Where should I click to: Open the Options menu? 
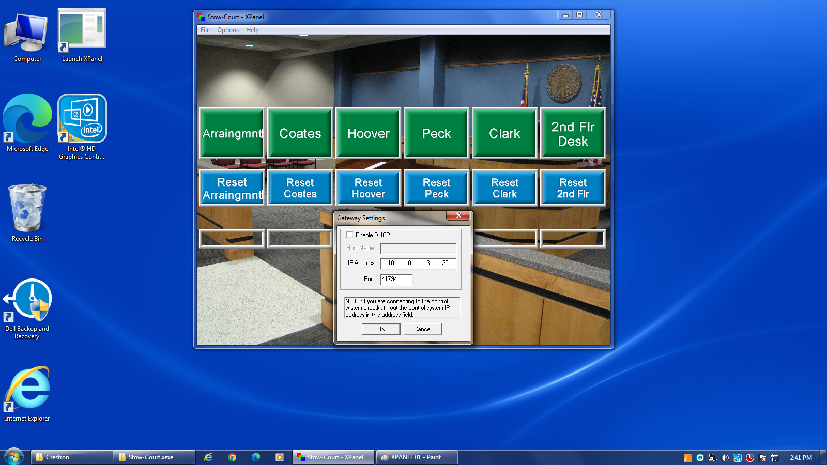click(228, 30)
